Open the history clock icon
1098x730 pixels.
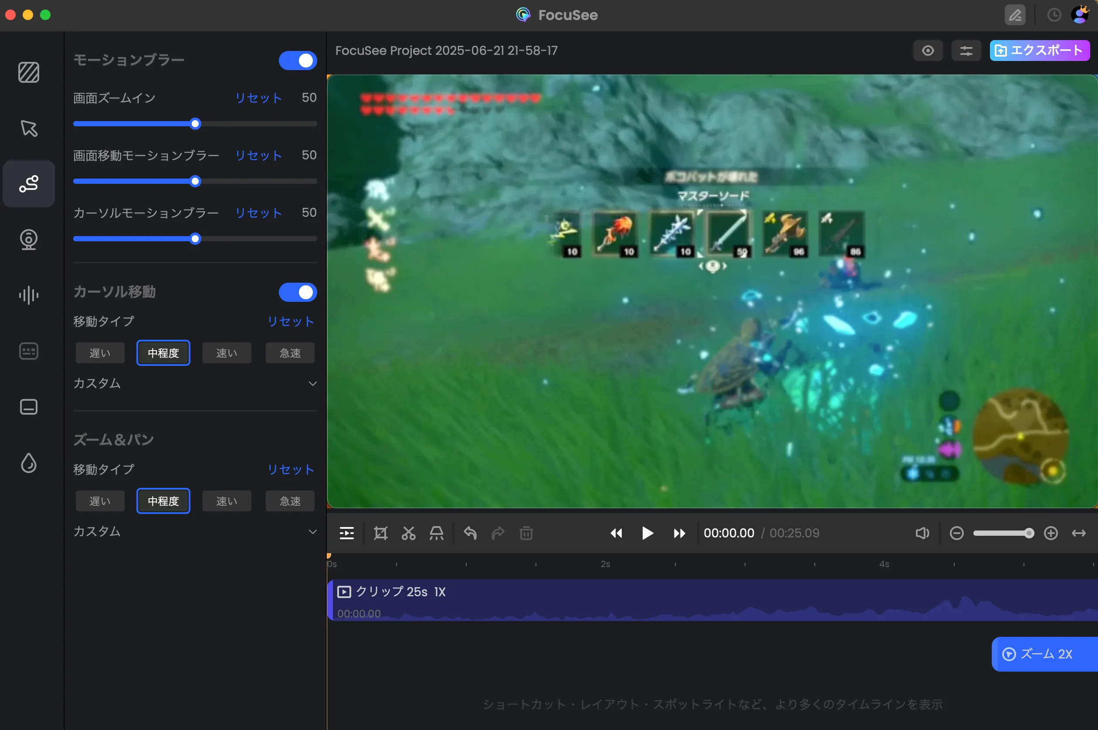[1054, 15]
